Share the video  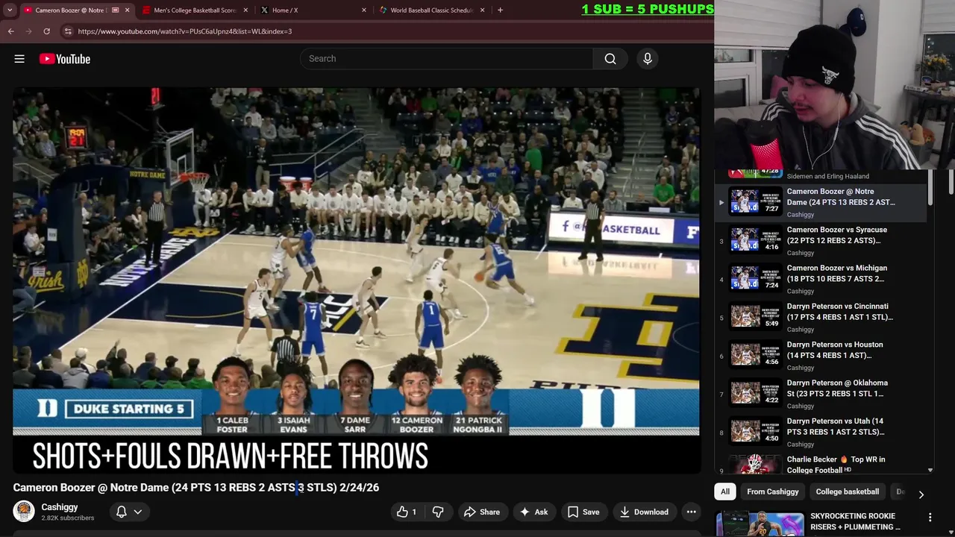coord(481,512)
